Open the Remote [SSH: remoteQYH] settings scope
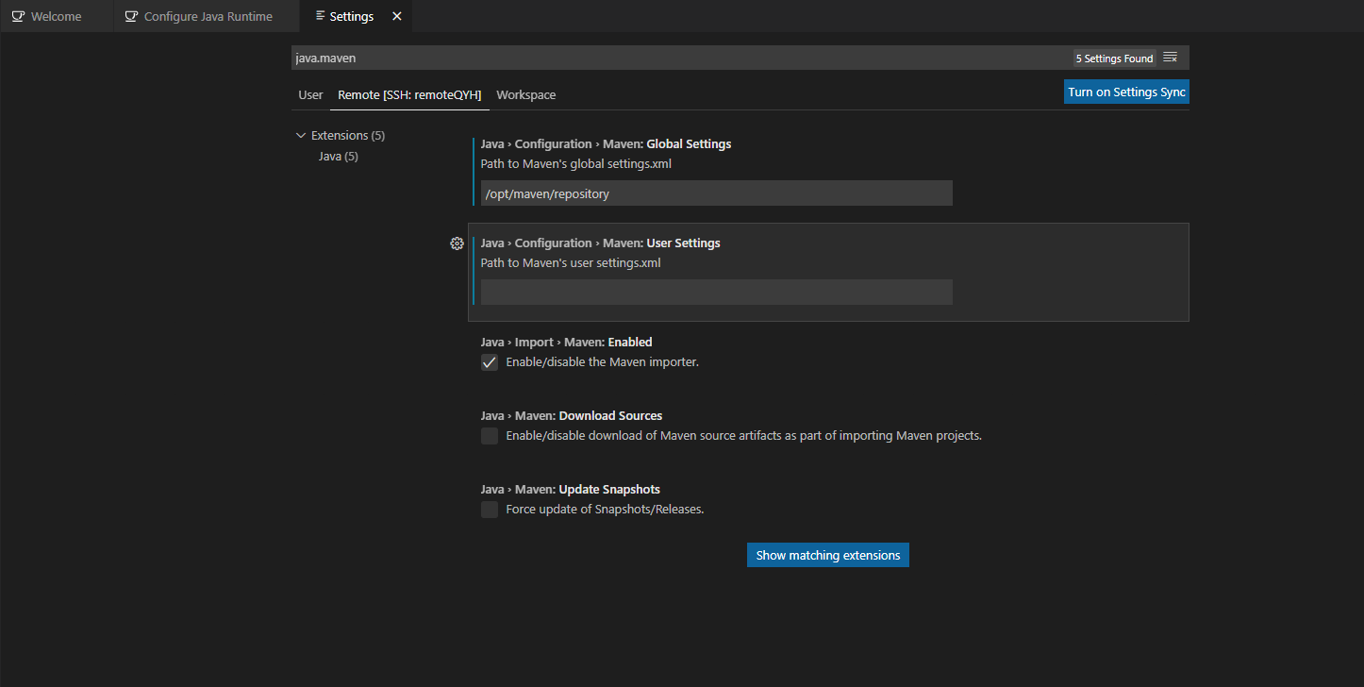The height and width of the screenshot is (687, 1364). (x=409, y=94)
